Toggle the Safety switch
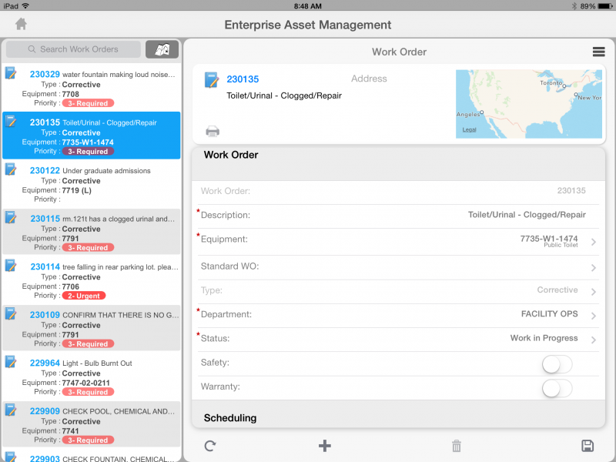Screen dimensions: 616x462 (557, 364)
